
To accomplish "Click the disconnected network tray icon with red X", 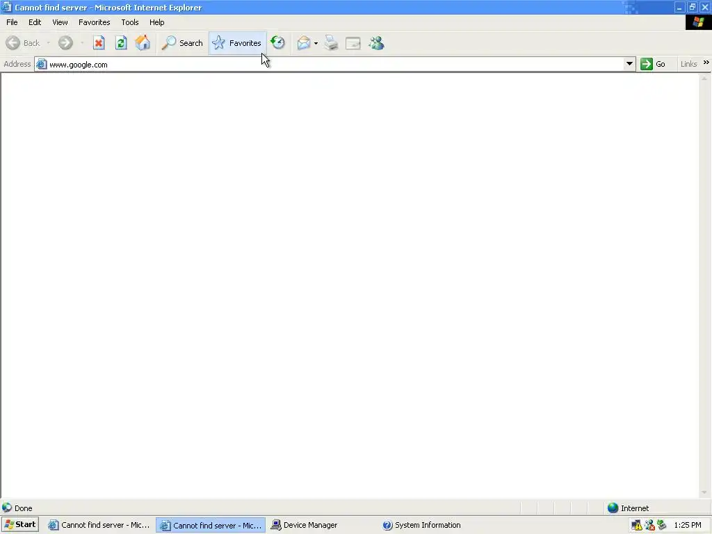I will tap(650, 526).
